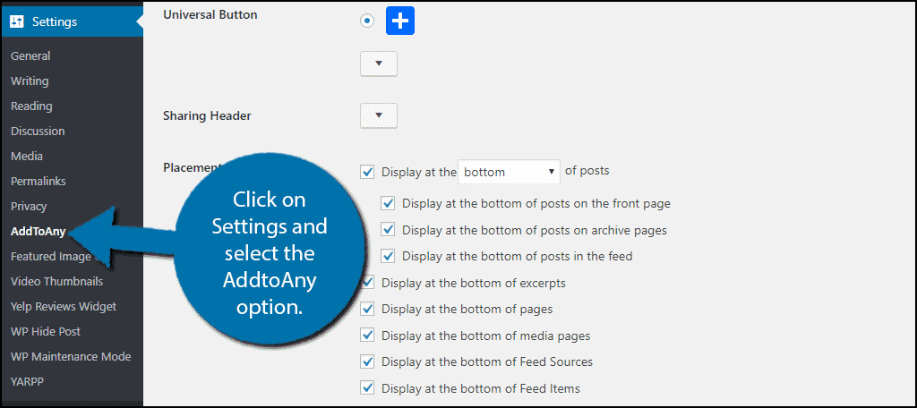Expand the Sharing Header dropdown
This screenshot has width=917, height=408.
pos(379,115)
